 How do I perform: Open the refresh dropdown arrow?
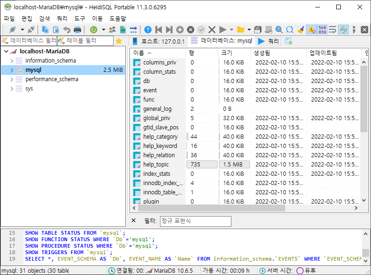coord(103,30)
